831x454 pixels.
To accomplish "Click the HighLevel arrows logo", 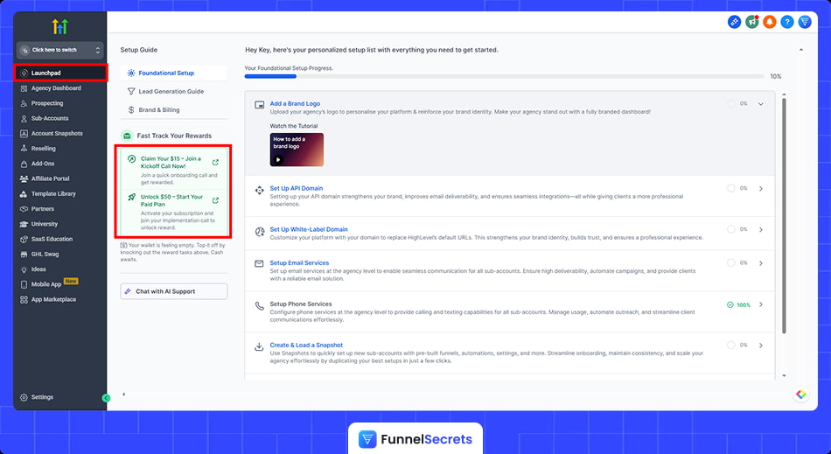I will pos(59,26).
